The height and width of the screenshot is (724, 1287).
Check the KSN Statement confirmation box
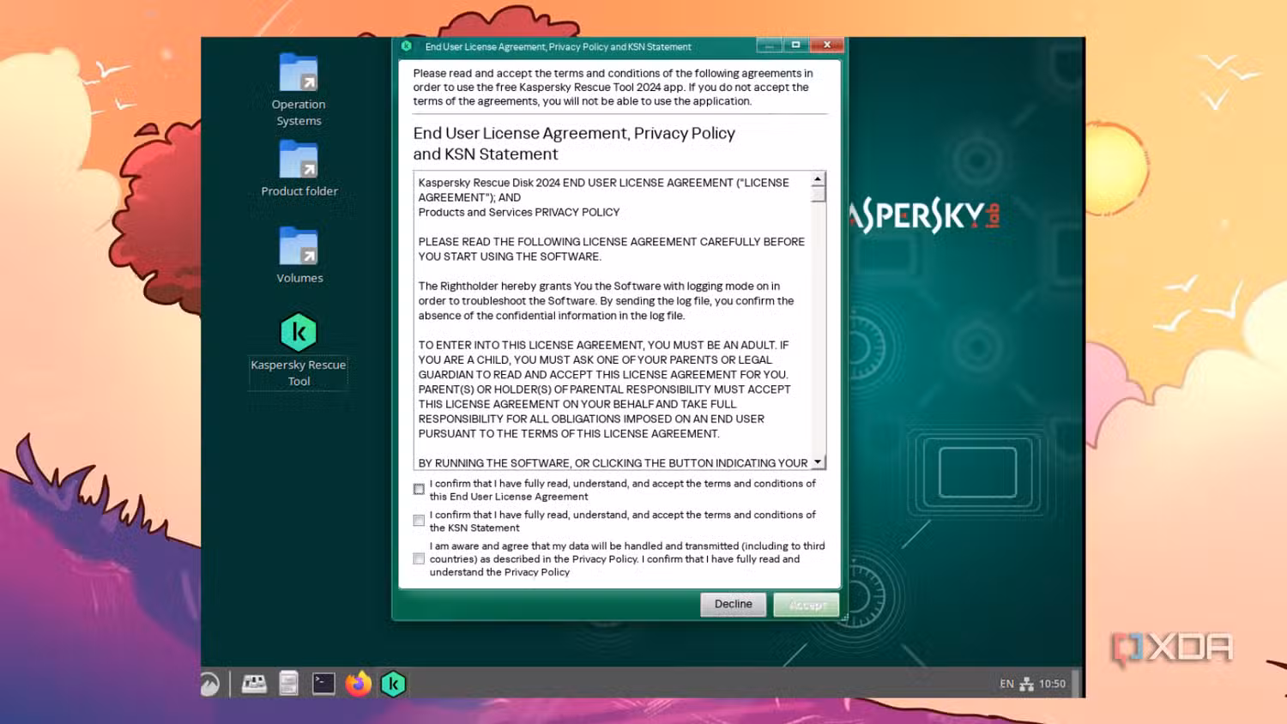(x=419, y=521)
